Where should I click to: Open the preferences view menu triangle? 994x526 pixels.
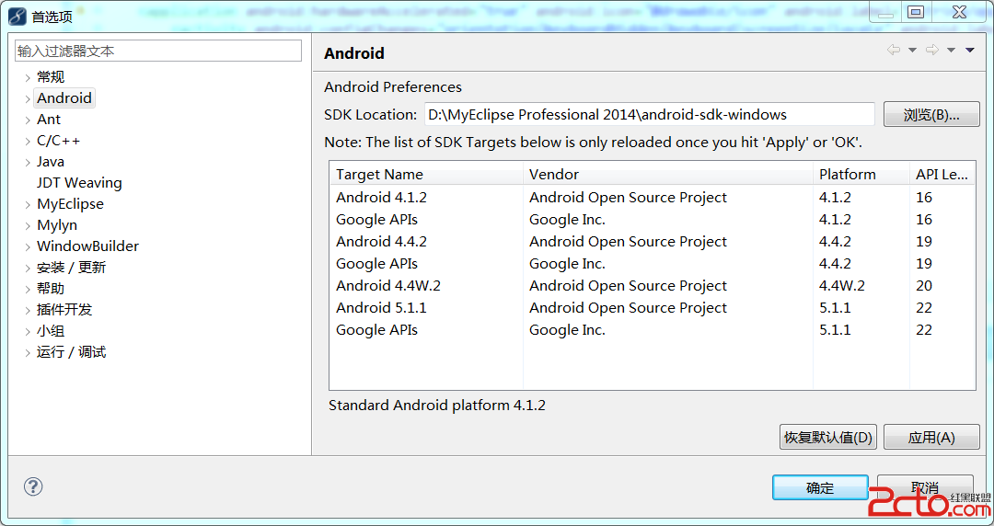pos(970,51)
